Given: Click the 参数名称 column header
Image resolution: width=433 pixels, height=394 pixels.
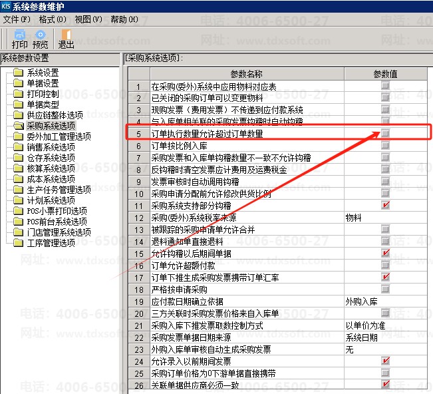Looking at the screenshot, I should pos(246,74).
